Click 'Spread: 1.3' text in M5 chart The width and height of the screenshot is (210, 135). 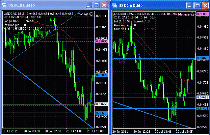pyautogui.click(x=141, y=21)
